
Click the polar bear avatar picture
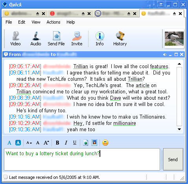[x=174, y=39]
